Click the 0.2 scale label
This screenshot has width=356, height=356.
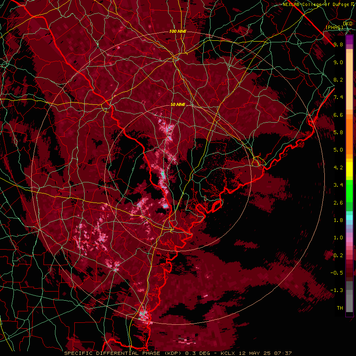point(338,256)
